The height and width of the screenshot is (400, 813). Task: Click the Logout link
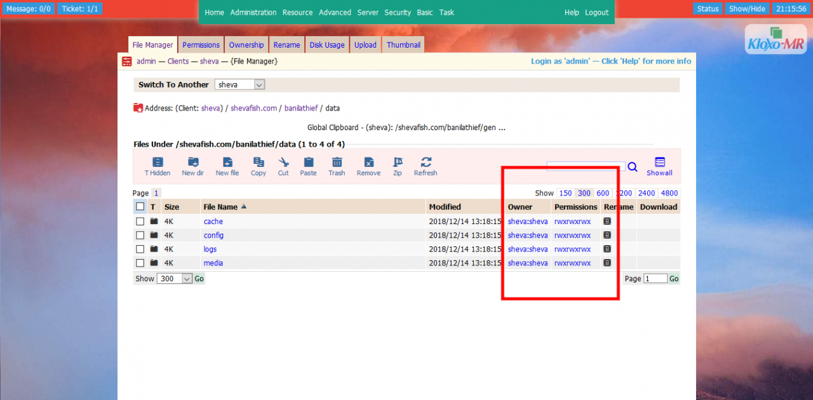point(596,13)
